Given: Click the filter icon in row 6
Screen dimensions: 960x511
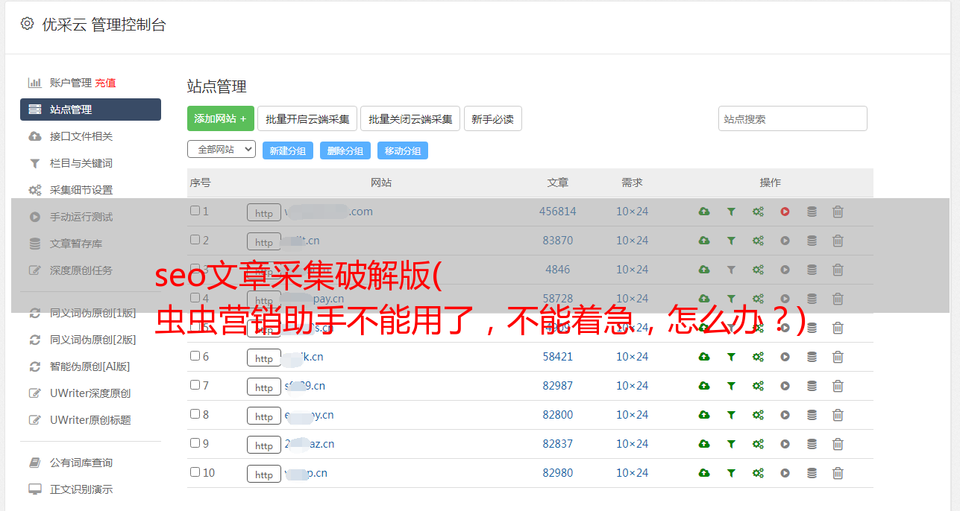Looking at the screenshot, I should tap(731, 357).
